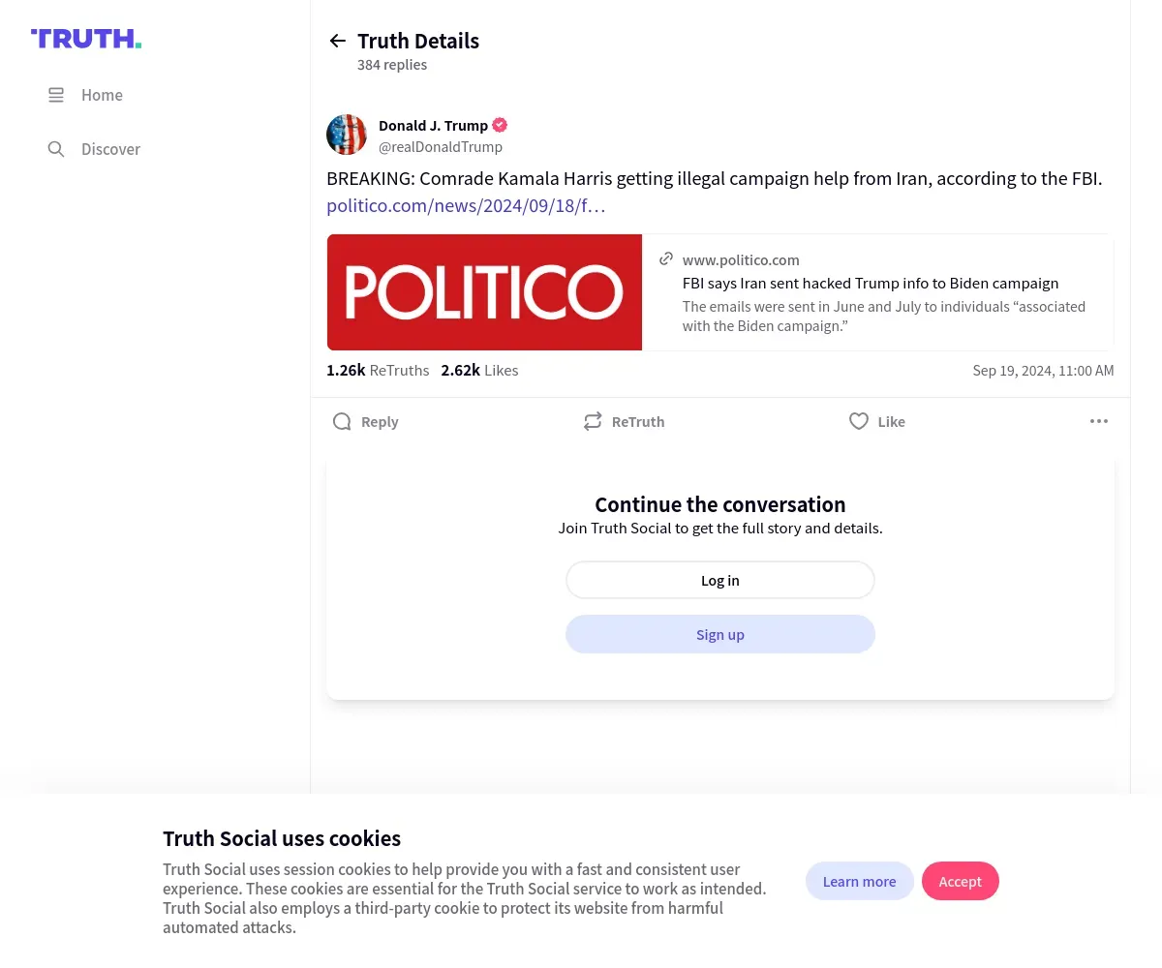Screen dimensions: 1162x968
Task: Open the @realDonaldTrump handle
Action: (441, 147)
